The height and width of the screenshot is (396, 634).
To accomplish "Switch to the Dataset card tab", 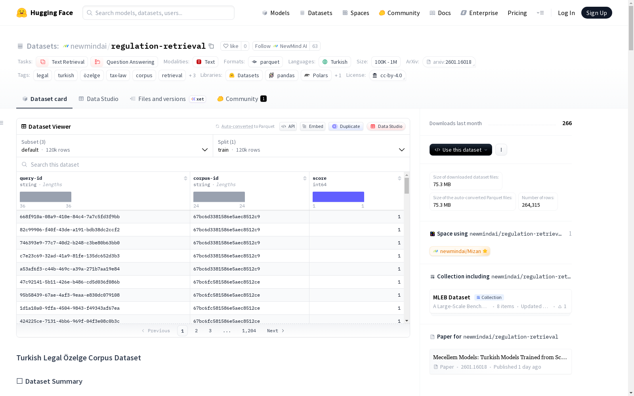I will [x=44, y=99].
